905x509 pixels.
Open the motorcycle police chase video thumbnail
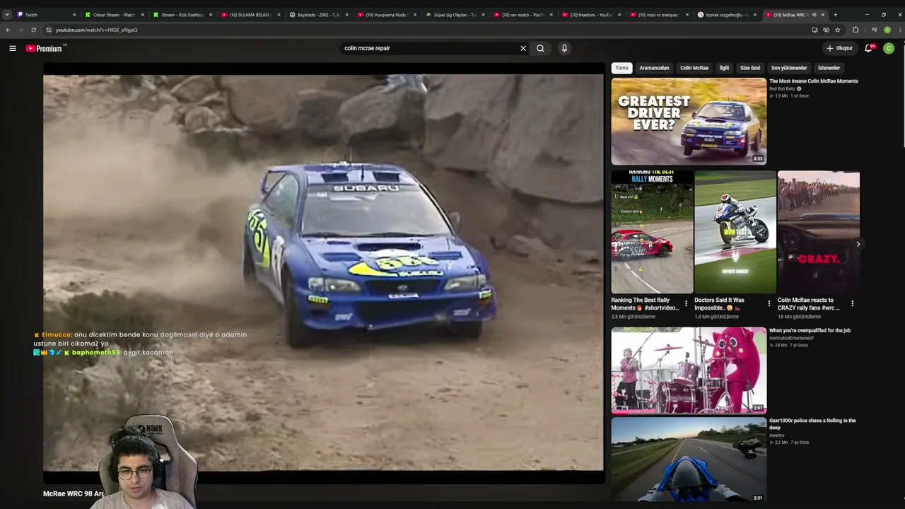click(689, 460)
